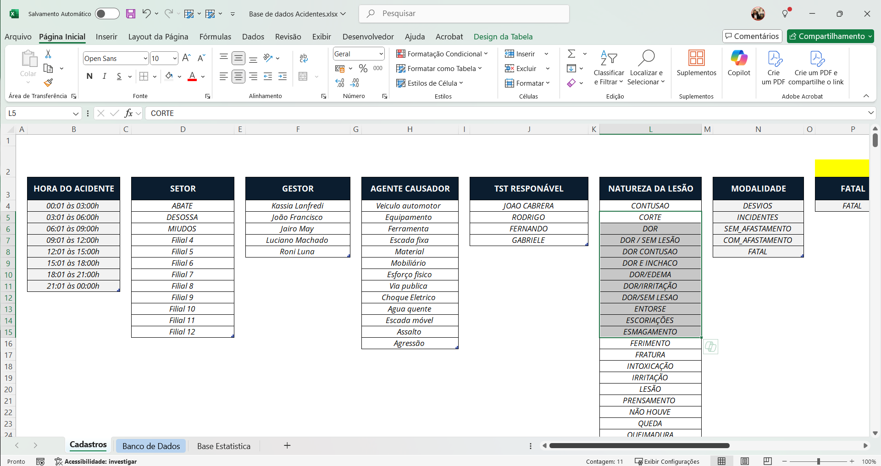Image resolution: width=881 pixels, height=466 pixels.
Task: Click the AutoSum sigma icon
Action: (571, 54)
